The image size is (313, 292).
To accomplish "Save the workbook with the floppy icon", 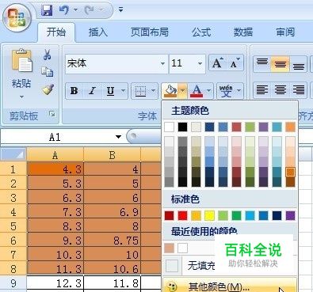I will 48,10.
